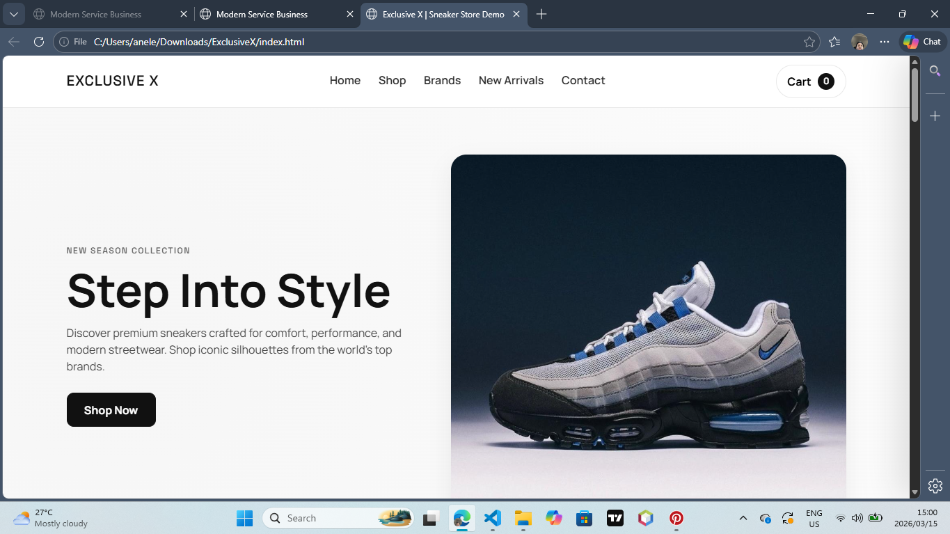Open the Windows Start menu

click(x=244, y=518)
